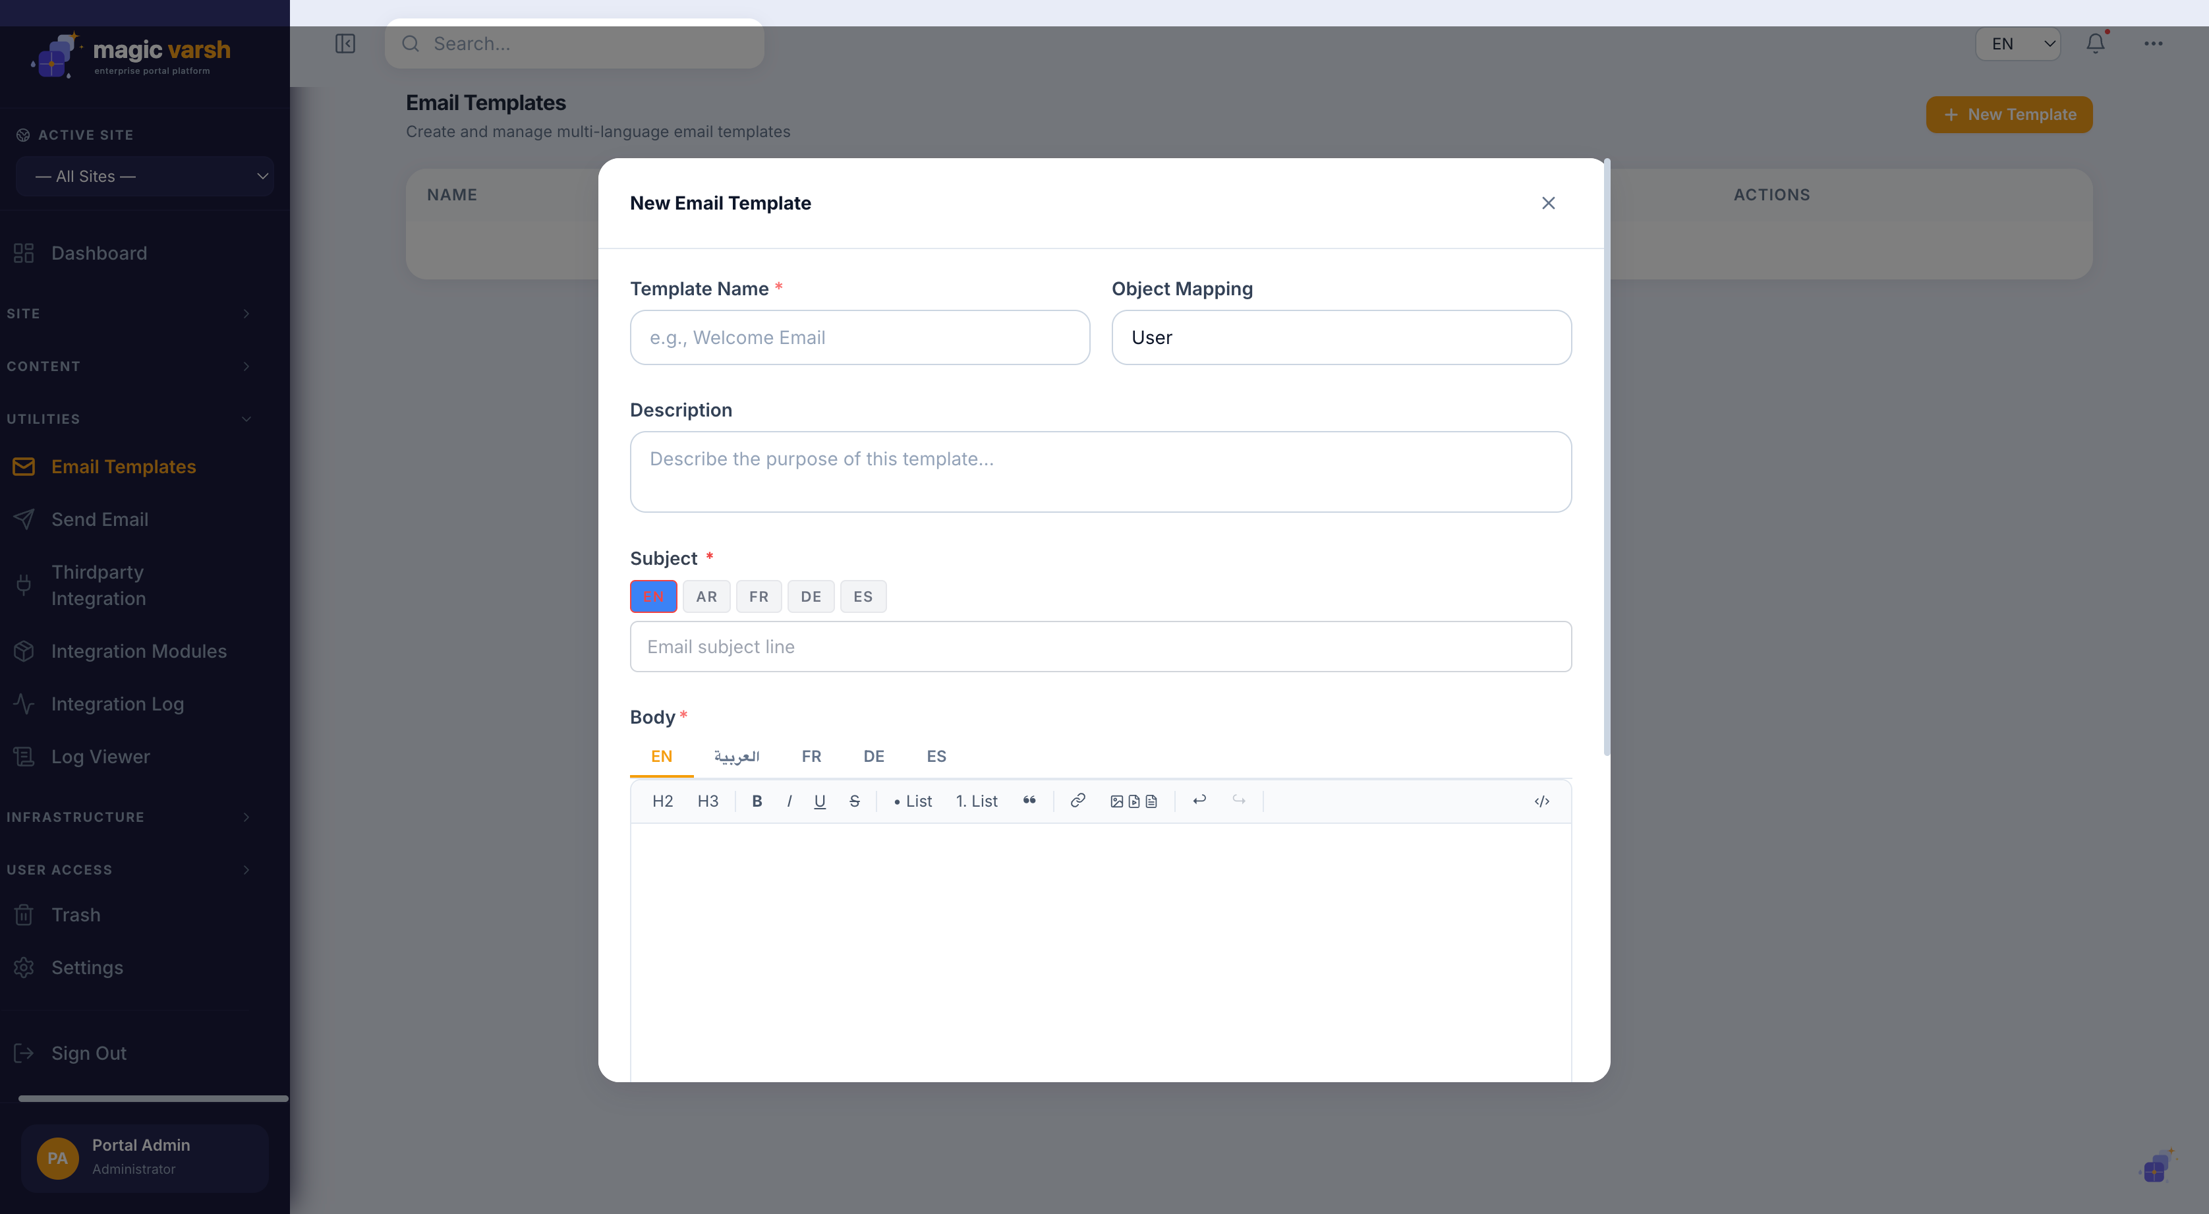Select ES subject language toggle
Screen dimensions: 2209x1214
(x=863, y=596)
